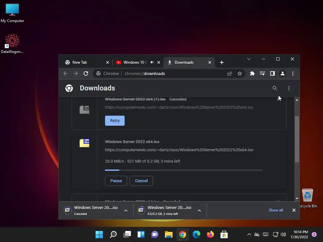The height and width of the screenshot is (242, 323).
Task: Open My Computer desktop icon
Action: click(x=12, y=13)
